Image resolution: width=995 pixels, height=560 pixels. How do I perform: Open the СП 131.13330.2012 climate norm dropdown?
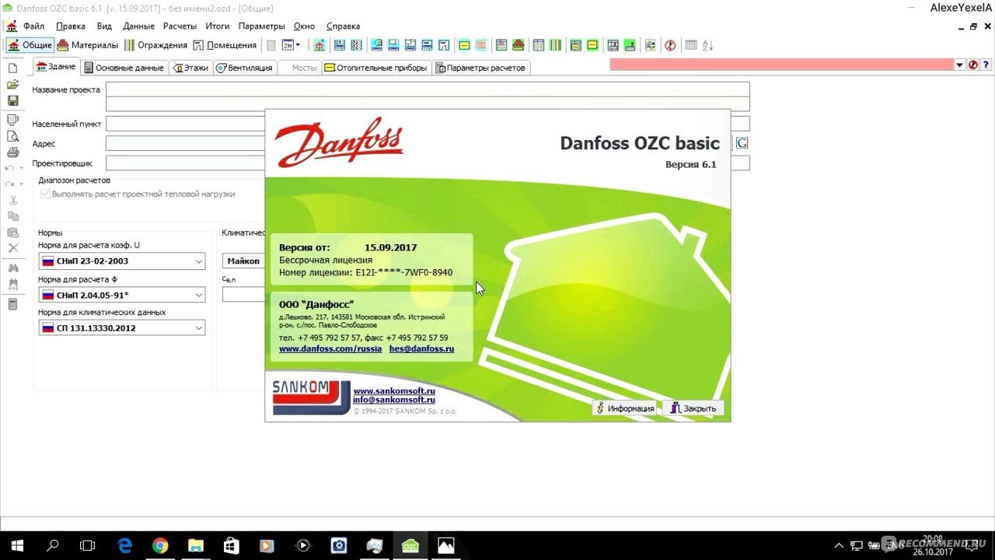click(121, 328)
